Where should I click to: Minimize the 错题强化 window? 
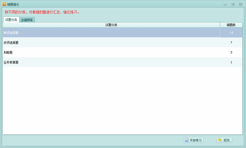pos(225,4)
